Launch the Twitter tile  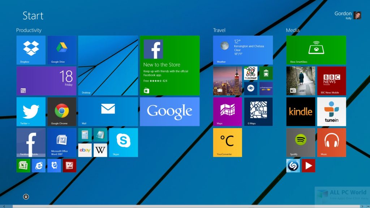pyautogui.click(x=31, y=112)
